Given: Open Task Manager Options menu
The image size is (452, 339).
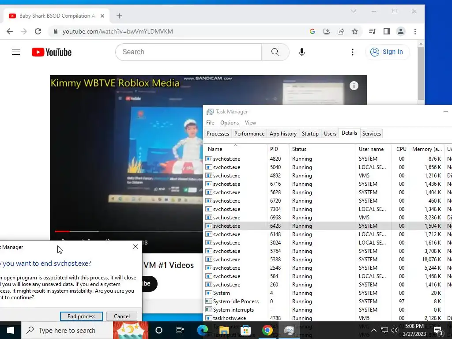Looking at the screenshot, I should click(230, 123).
